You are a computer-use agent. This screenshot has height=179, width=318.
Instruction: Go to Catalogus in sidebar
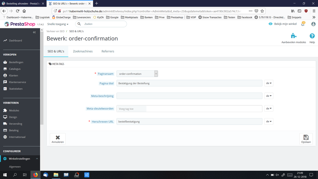point(15,69)
